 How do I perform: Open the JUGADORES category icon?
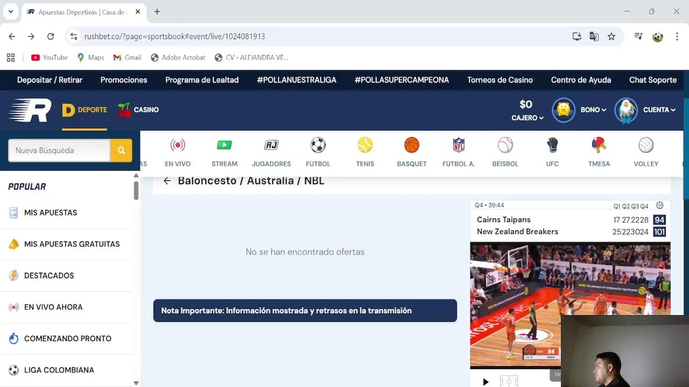(271, 145)
